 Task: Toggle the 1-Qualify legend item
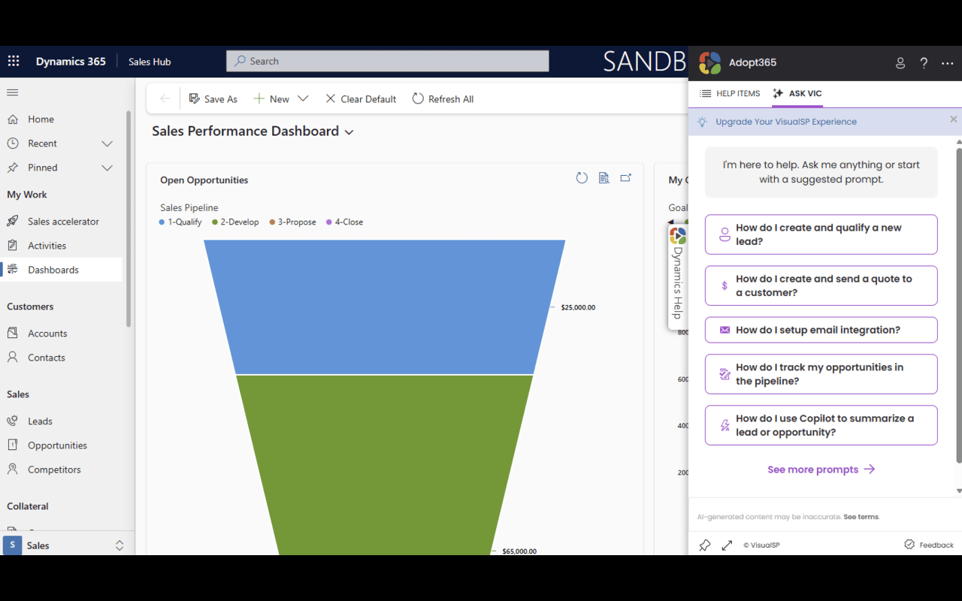(180, 222)
